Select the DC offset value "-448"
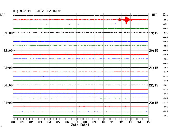 pos(165,50)
